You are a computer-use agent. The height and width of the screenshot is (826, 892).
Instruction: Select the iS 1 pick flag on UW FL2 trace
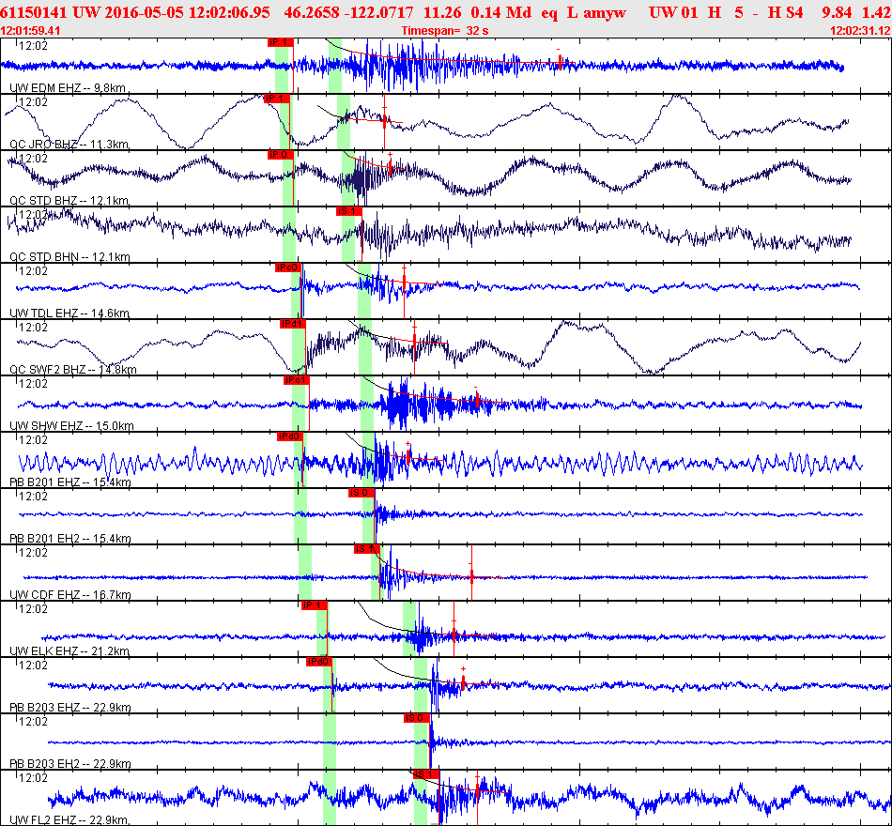click(x=426, y=774)
